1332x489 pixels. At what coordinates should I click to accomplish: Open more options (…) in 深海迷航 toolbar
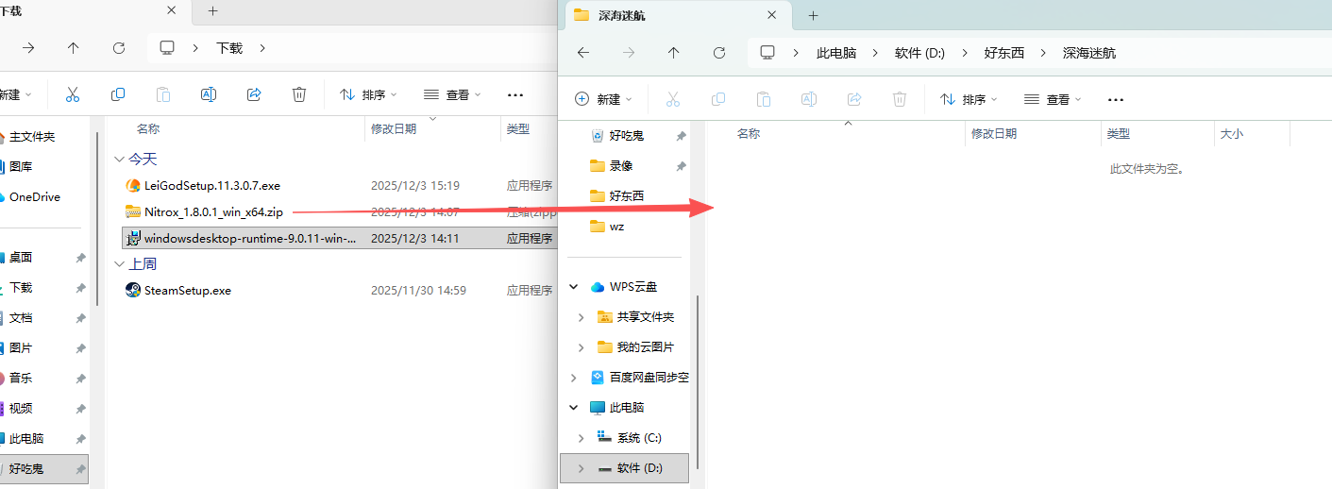1115,99
